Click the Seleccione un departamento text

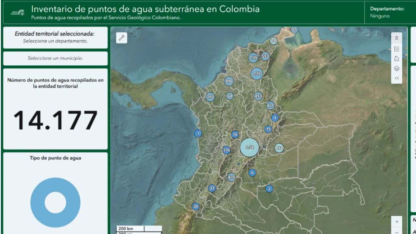pos(55,41)
